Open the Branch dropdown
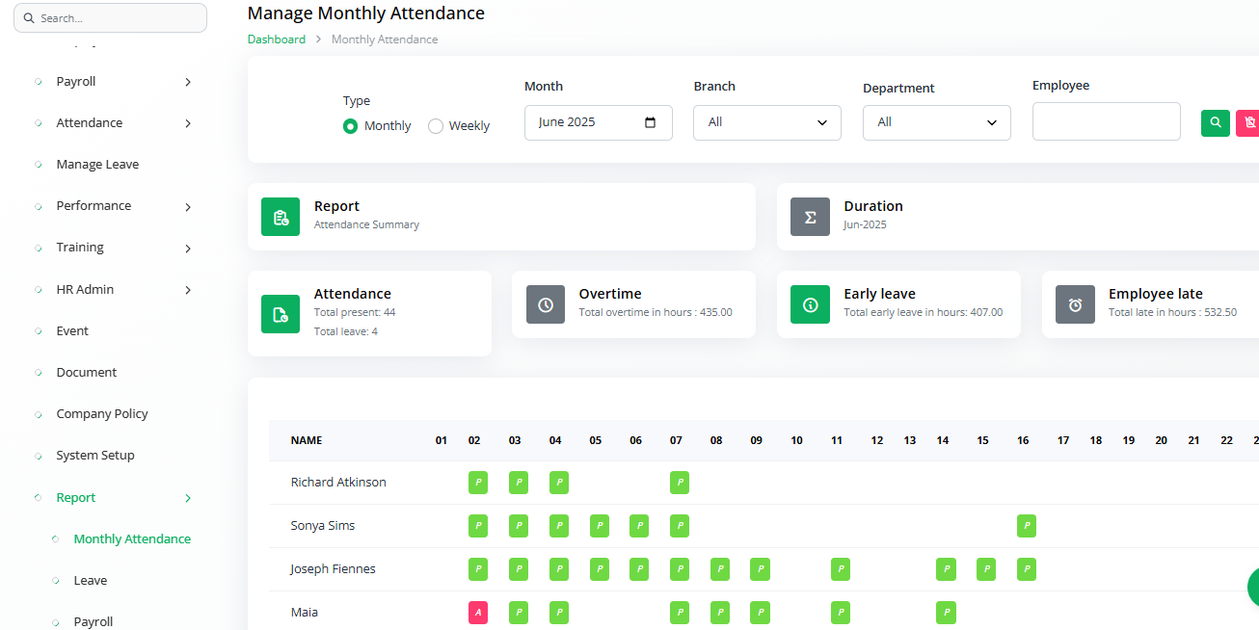The image size is (1259, 630). [x=767, y=122]
